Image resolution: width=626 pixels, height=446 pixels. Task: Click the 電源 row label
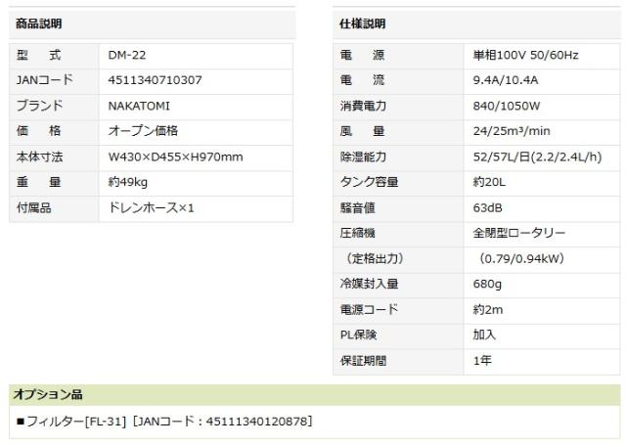click(x=363, y=55)
